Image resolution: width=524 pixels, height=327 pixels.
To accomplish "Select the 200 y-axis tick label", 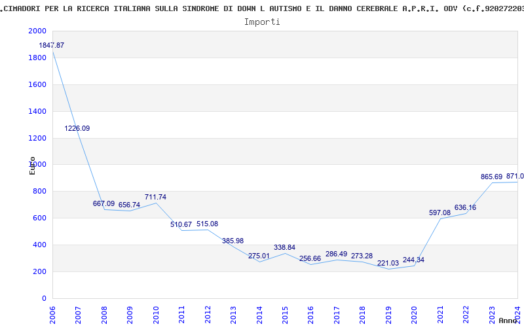I will (x=40, y=271).
